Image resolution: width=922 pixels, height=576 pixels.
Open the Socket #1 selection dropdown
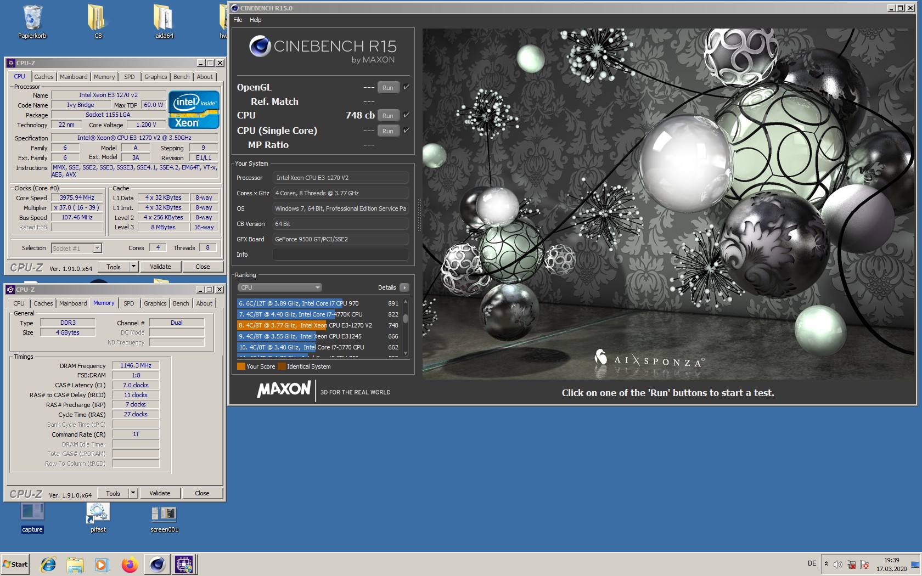97,248
